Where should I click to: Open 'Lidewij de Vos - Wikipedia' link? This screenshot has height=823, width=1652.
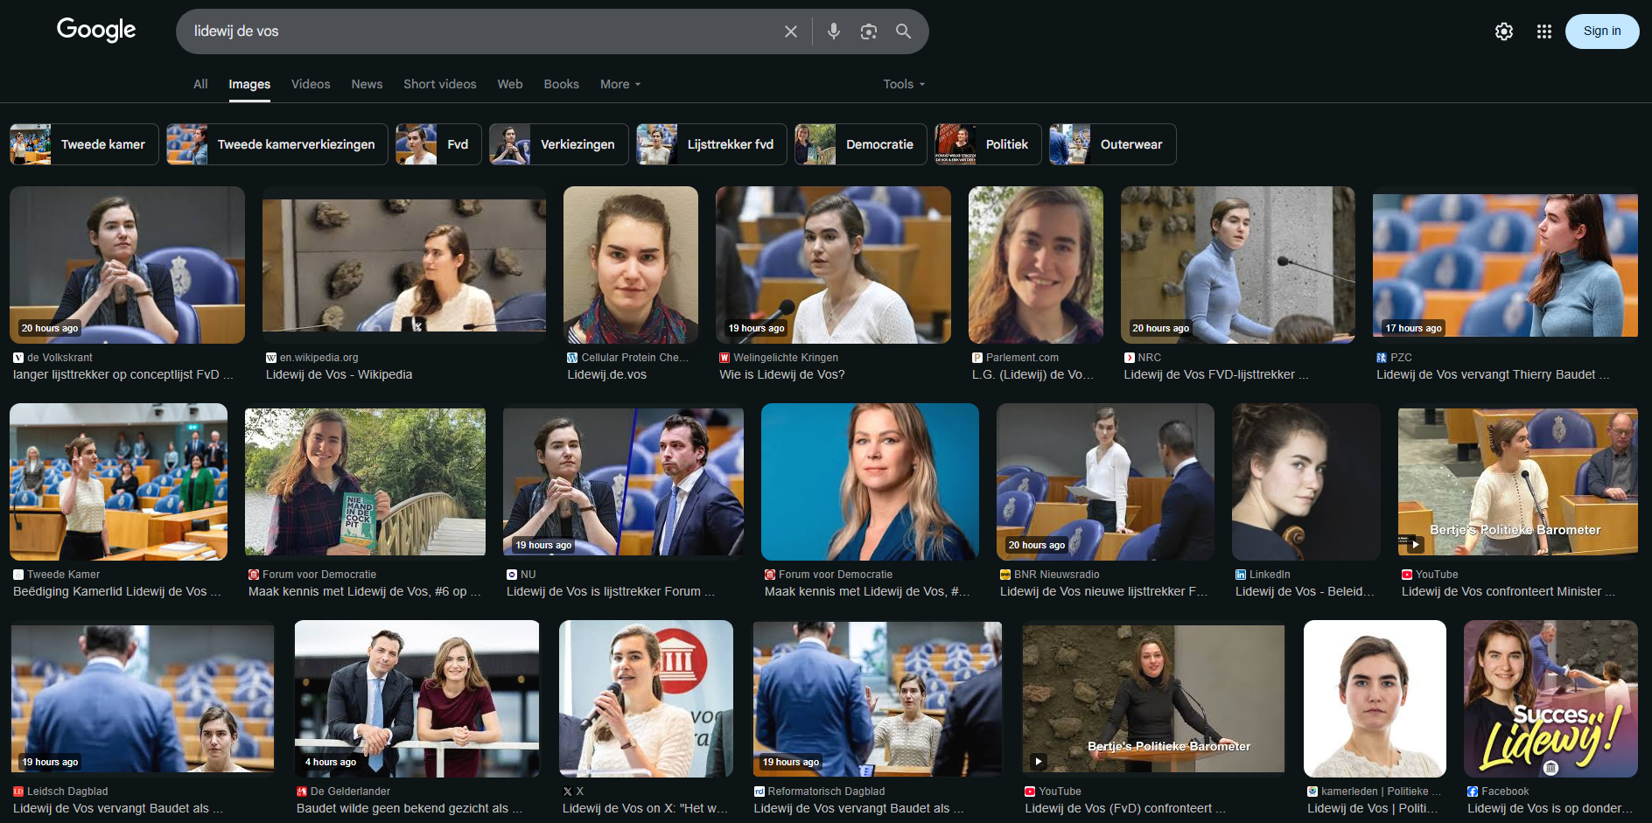pyautogui.click(x=339, y=374)
